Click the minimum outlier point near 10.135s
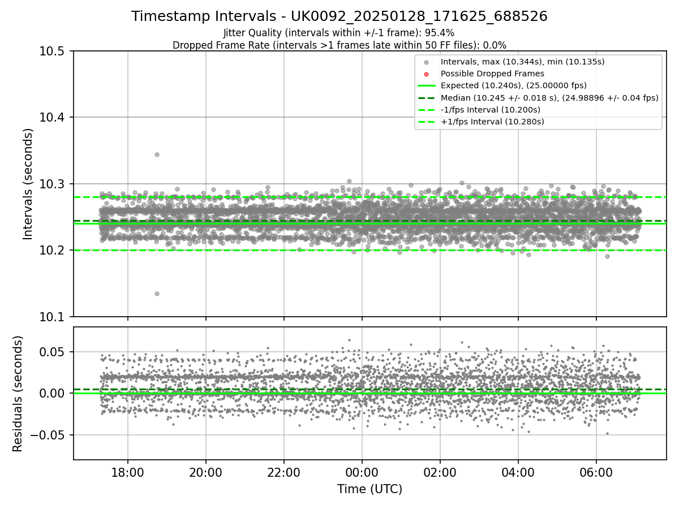This screenshot has width=679, height=509. 157,294
